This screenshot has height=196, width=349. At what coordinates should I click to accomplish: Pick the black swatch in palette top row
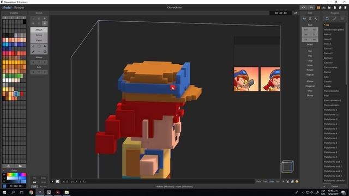coord(25,22)
